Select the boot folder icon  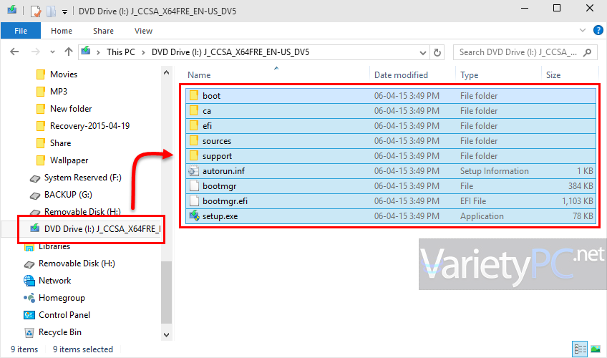tap(194, 96)
